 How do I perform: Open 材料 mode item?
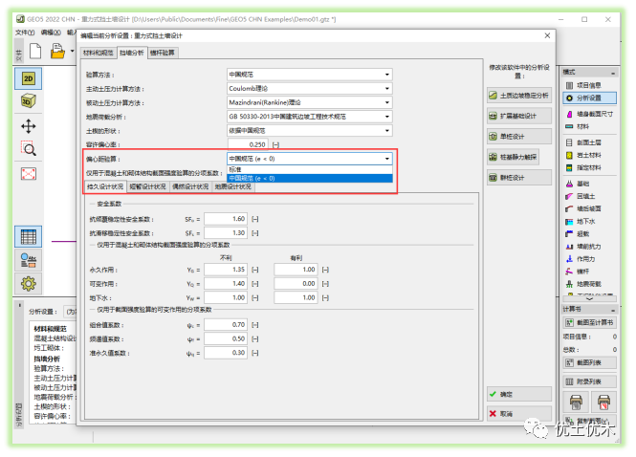pos(589,126)
